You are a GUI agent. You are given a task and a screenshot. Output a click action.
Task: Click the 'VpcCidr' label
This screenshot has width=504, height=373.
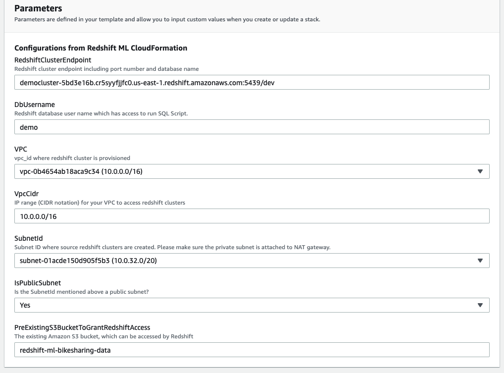tap(26, 194)
